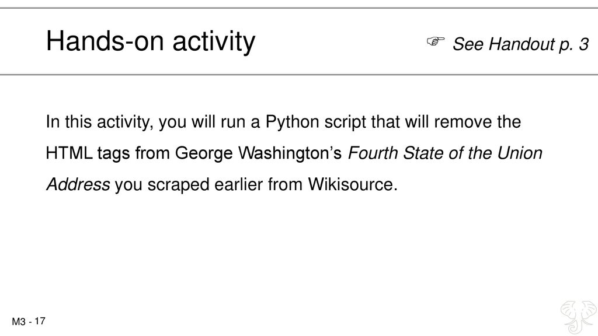The height and width of the screenshot is (336, 598).
Task: Click the pointing hand icon beside See Handout
Action: [x=436, y=41]
